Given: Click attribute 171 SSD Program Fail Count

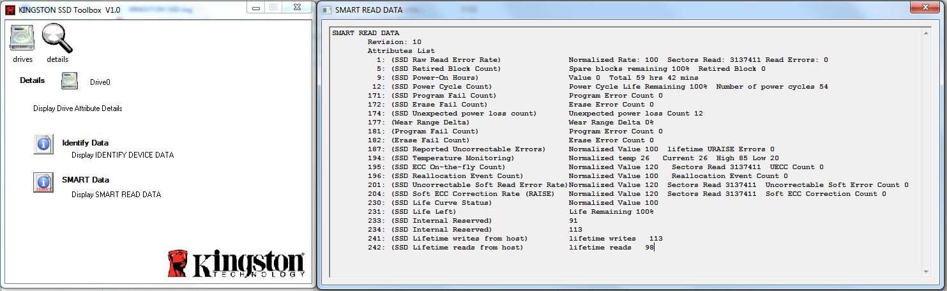Looking at the screenshot, I should tap(515, 95).
